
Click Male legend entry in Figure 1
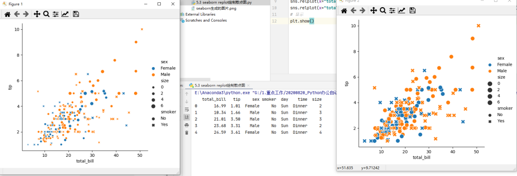pyautogui.click(x=166, y=74)
